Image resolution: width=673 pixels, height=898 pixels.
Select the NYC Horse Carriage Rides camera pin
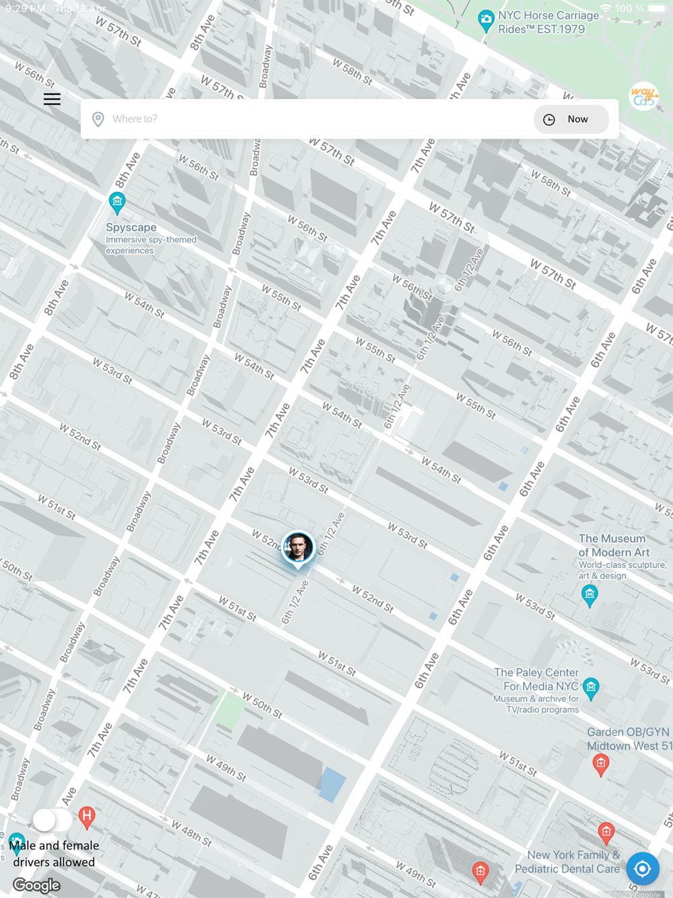pyautogui.click(x=486, y=21)
